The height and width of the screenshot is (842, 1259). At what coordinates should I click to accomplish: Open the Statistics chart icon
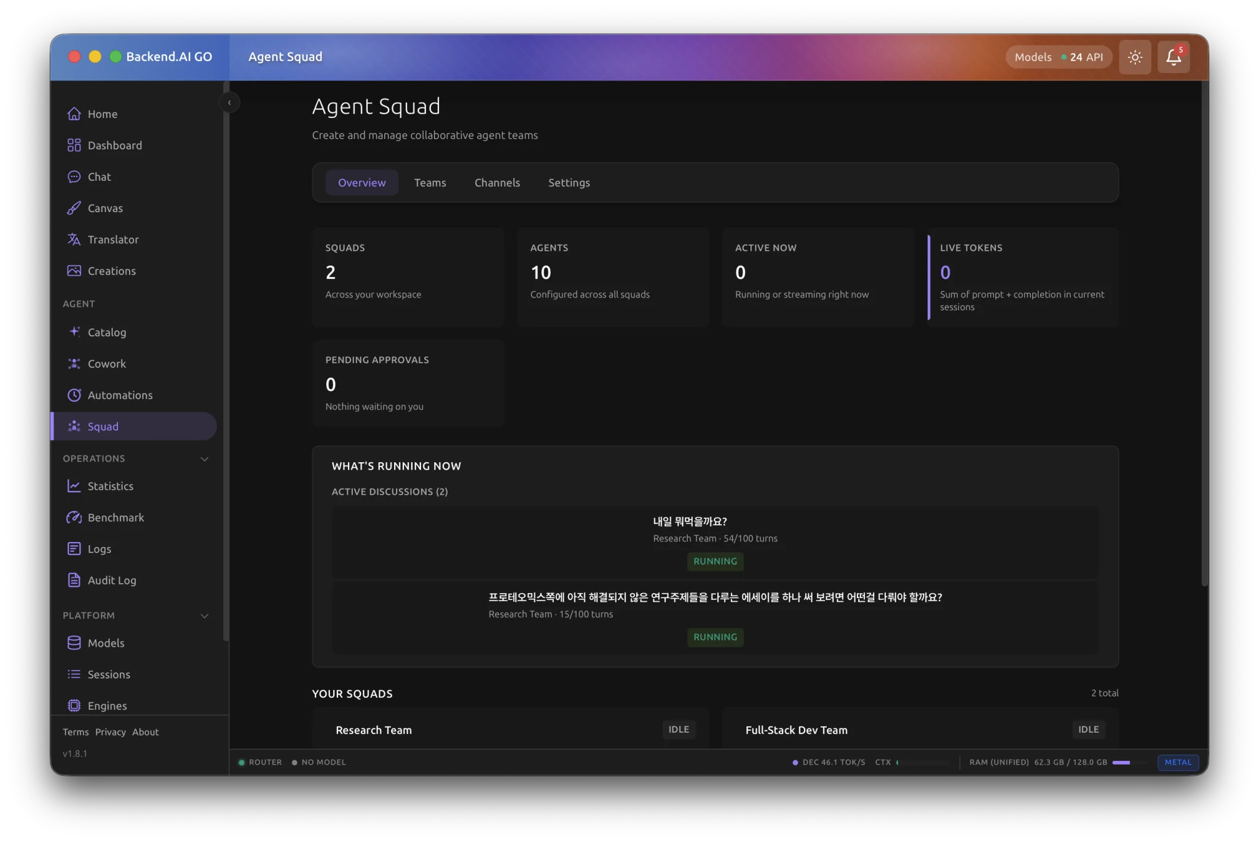pos(74,486)
